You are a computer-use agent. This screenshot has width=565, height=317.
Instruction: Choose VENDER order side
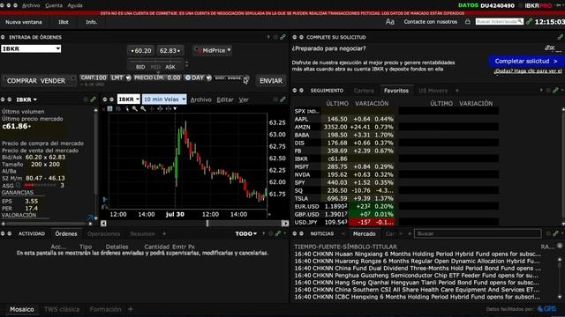[53, 81]
